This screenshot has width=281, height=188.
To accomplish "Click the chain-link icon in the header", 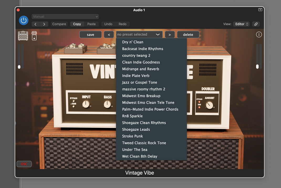I will (256, 24).
